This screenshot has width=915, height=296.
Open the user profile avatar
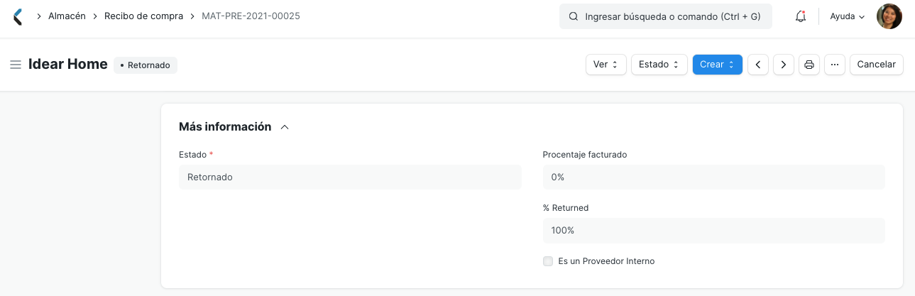pos(889,16)
